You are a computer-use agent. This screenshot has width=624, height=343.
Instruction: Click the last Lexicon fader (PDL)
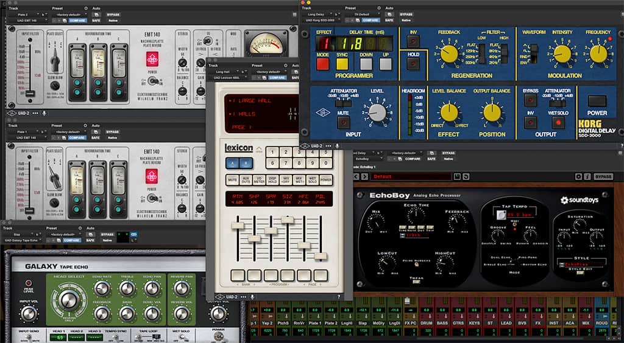click(321, 257)
